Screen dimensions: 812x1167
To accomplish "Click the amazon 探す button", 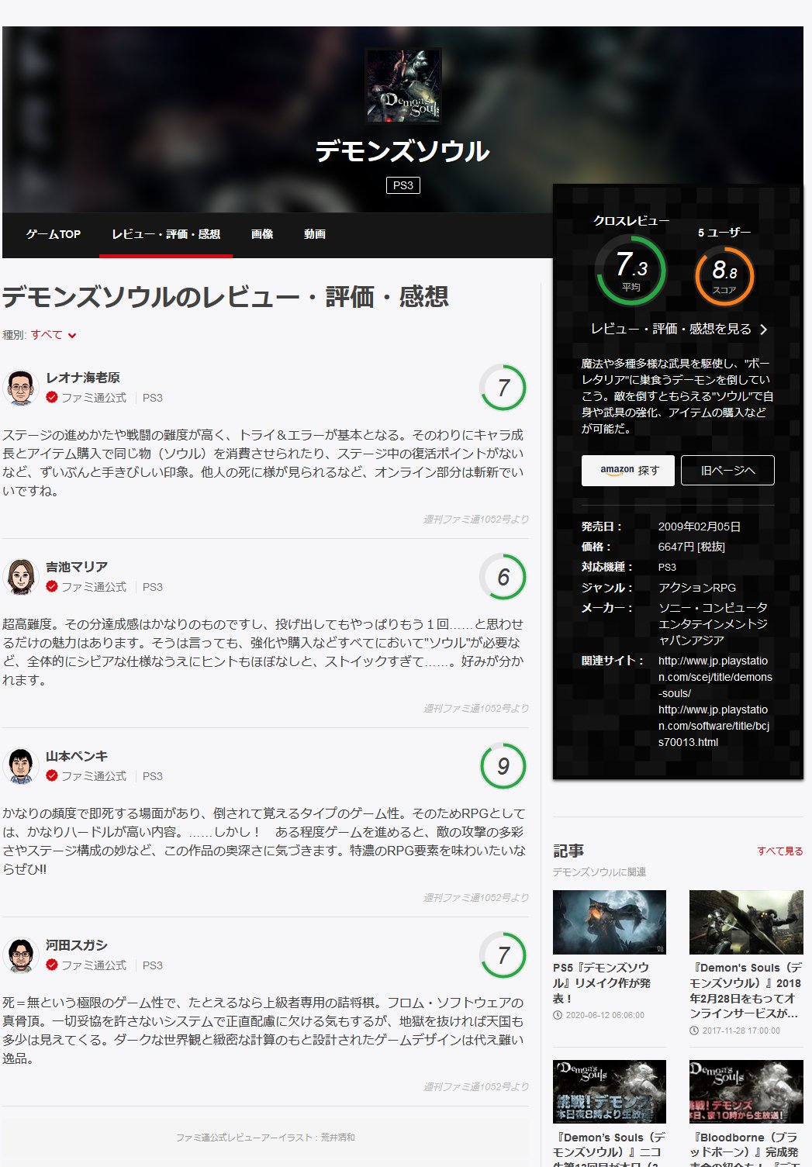I will point(628,470).
